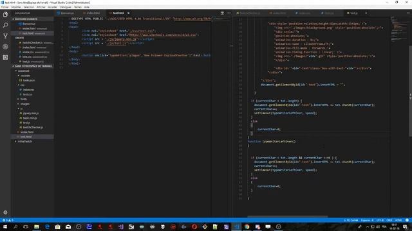Click the taskbar clock

395,227
